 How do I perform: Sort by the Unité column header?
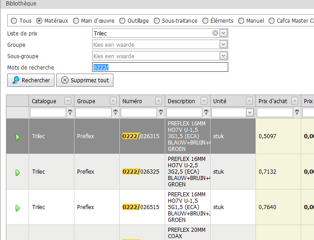(x=220, y=101)
